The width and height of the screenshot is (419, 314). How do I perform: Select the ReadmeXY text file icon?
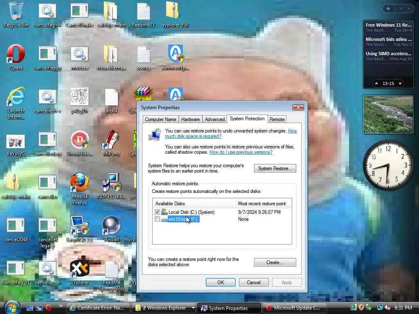[x=144, y=15]
